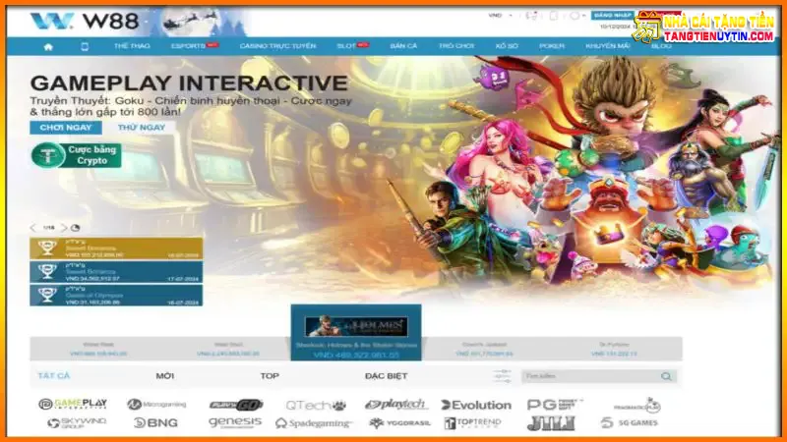The image size is (787, 442).
Task: Go to the home page icon
Action: (48, 46)
